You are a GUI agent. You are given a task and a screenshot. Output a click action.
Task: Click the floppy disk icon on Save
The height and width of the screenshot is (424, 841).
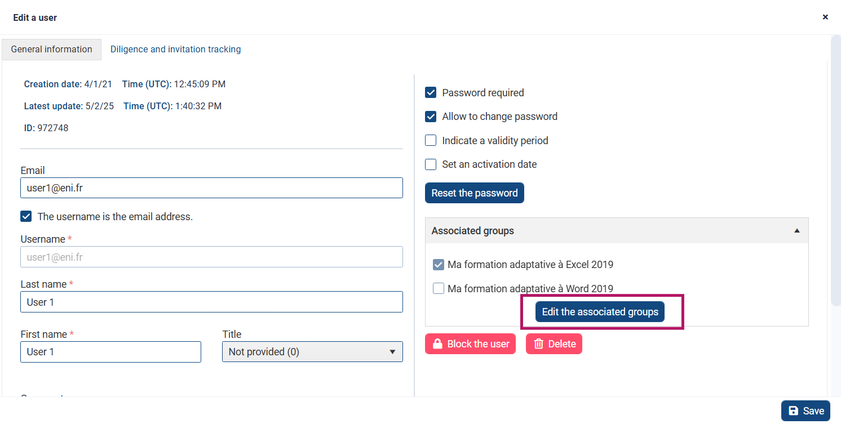pos(794,411)
